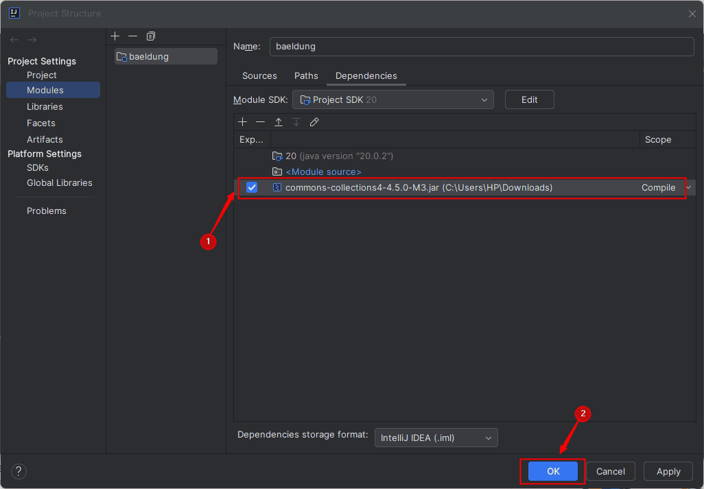
Task: Click the JDK folder icon beside 20
Action: [277, 156]
